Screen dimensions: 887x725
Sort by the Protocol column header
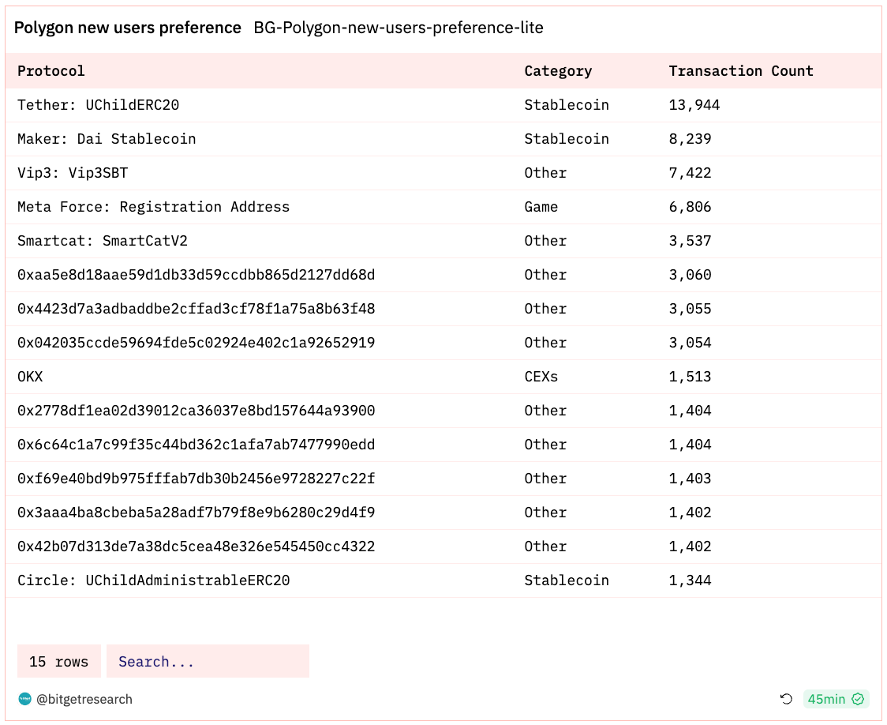tap(51, 71)
